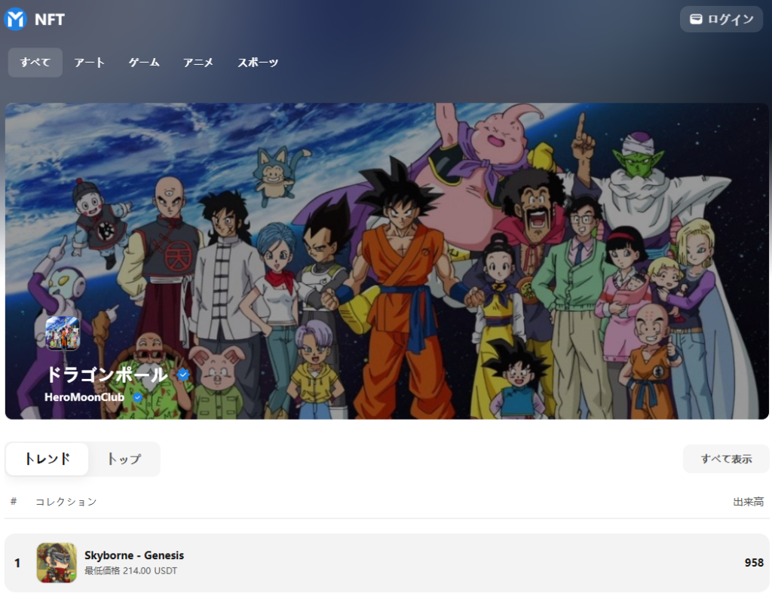Click the ログイン button

721,19
